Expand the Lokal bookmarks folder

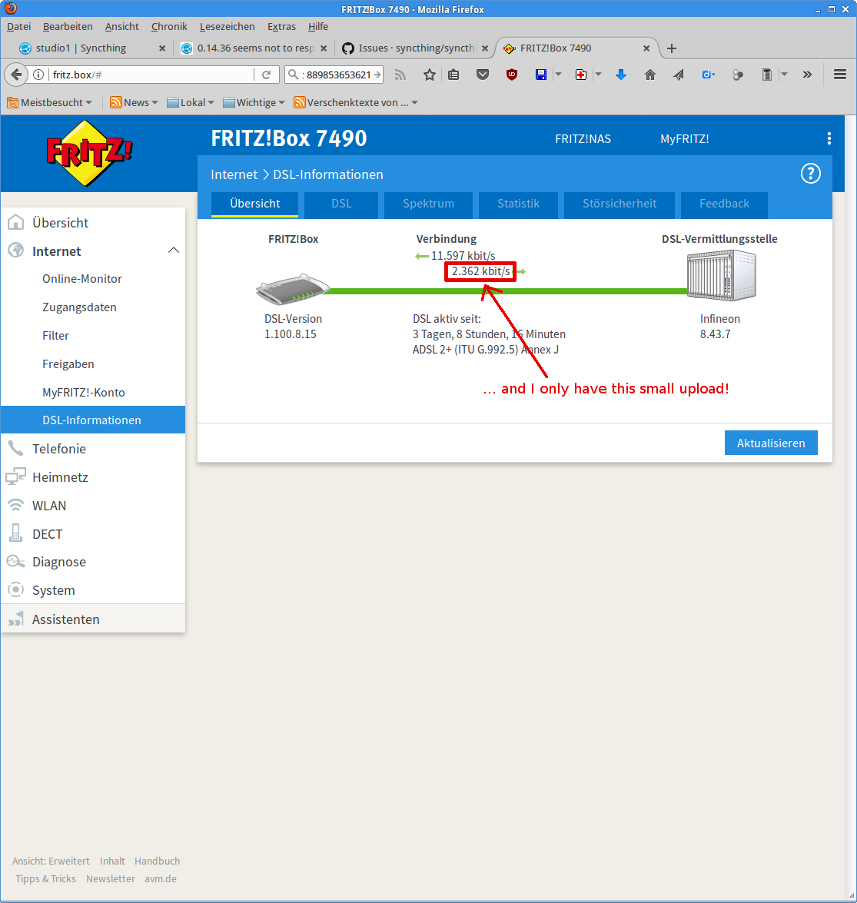point(190,102)
